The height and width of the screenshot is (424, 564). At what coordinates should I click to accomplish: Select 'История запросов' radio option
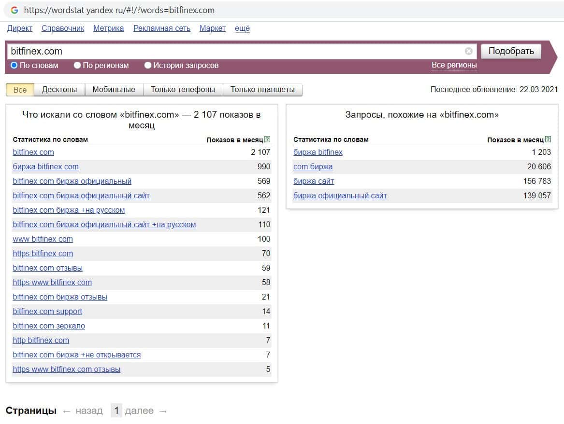click(x=148, y=65)
